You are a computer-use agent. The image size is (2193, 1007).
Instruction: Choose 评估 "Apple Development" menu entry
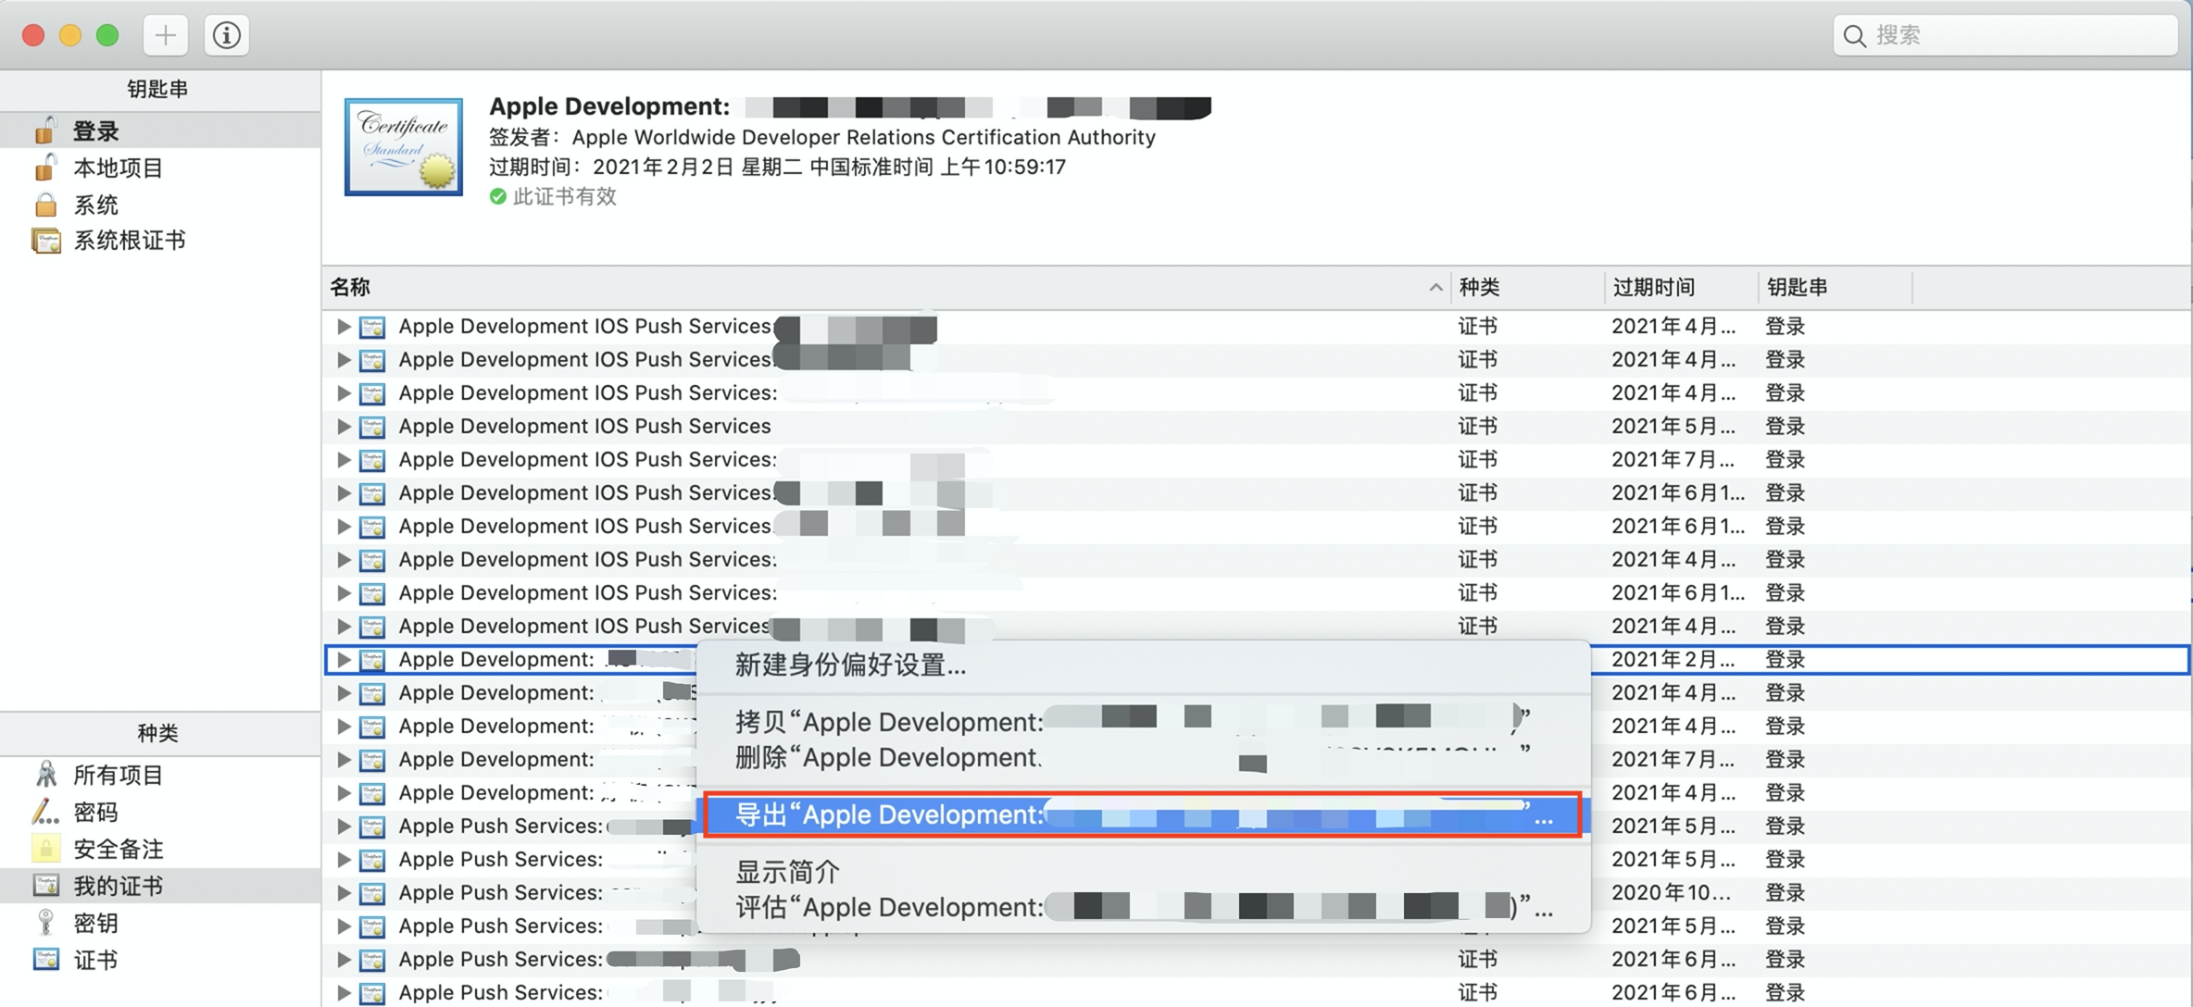pyautogui.click(x=1143, y=907)
